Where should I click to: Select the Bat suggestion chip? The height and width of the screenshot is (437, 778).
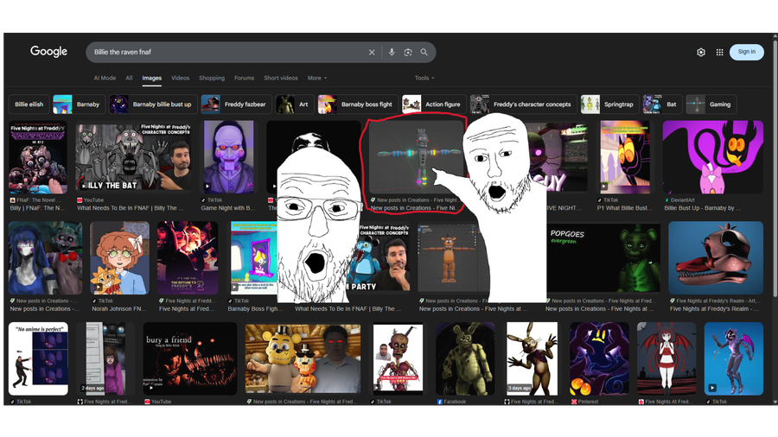(662, 104)
